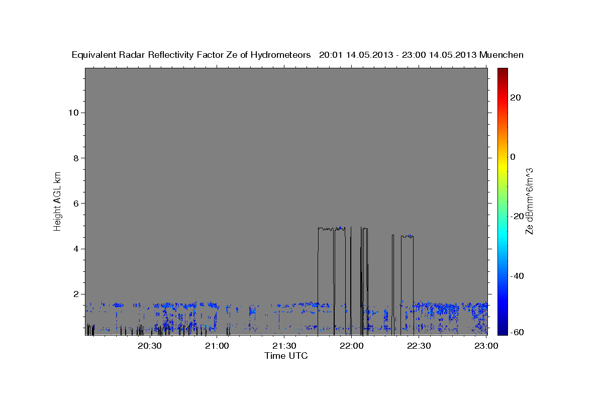This screenshot has width=603, height=402.
Task: Click the colorbar tick label -40
Action: point(517,276)
